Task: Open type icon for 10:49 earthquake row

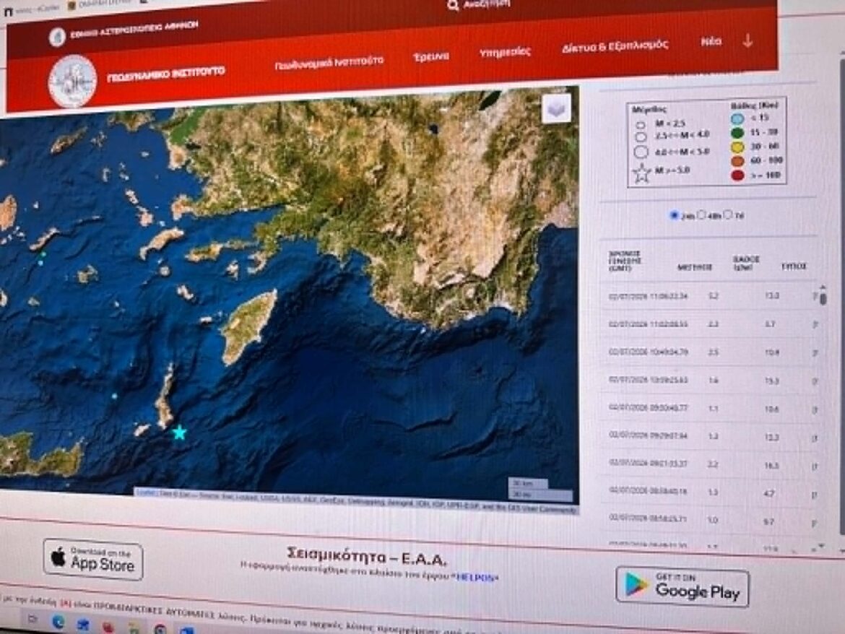Action: click(x=815, y=353)
